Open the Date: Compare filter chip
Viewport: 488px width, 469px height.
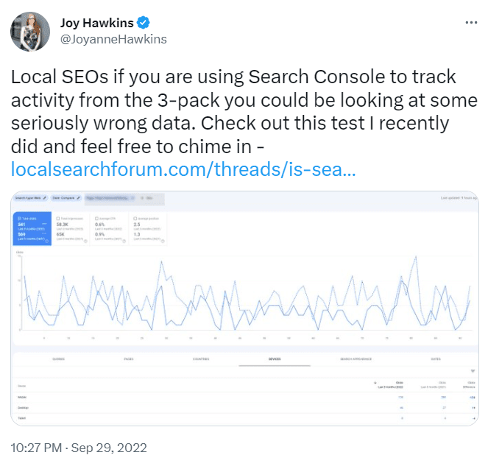coord(66,198)
